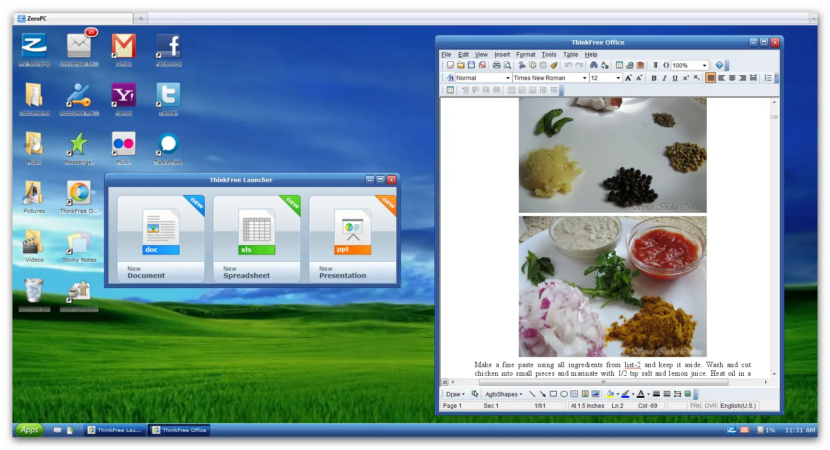The width and height of the screenshot is (830, 450).
Task: Toggle show paragraph marks
Action: [655, 65]
